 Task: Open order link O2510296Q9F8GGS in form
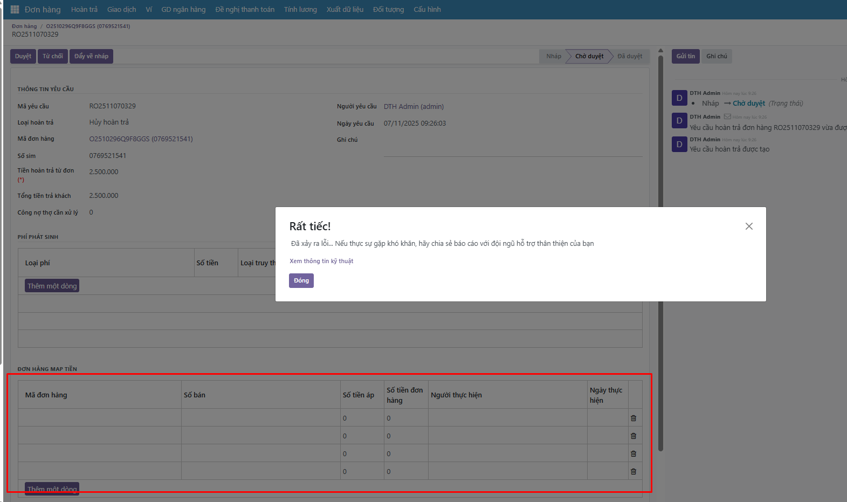click(x=141, y=139)
